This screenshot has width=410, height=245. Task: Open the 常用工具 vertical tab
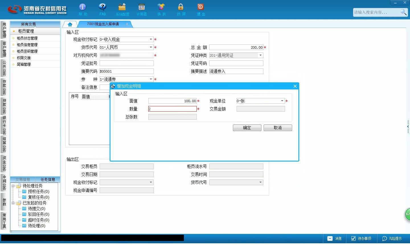4,221
